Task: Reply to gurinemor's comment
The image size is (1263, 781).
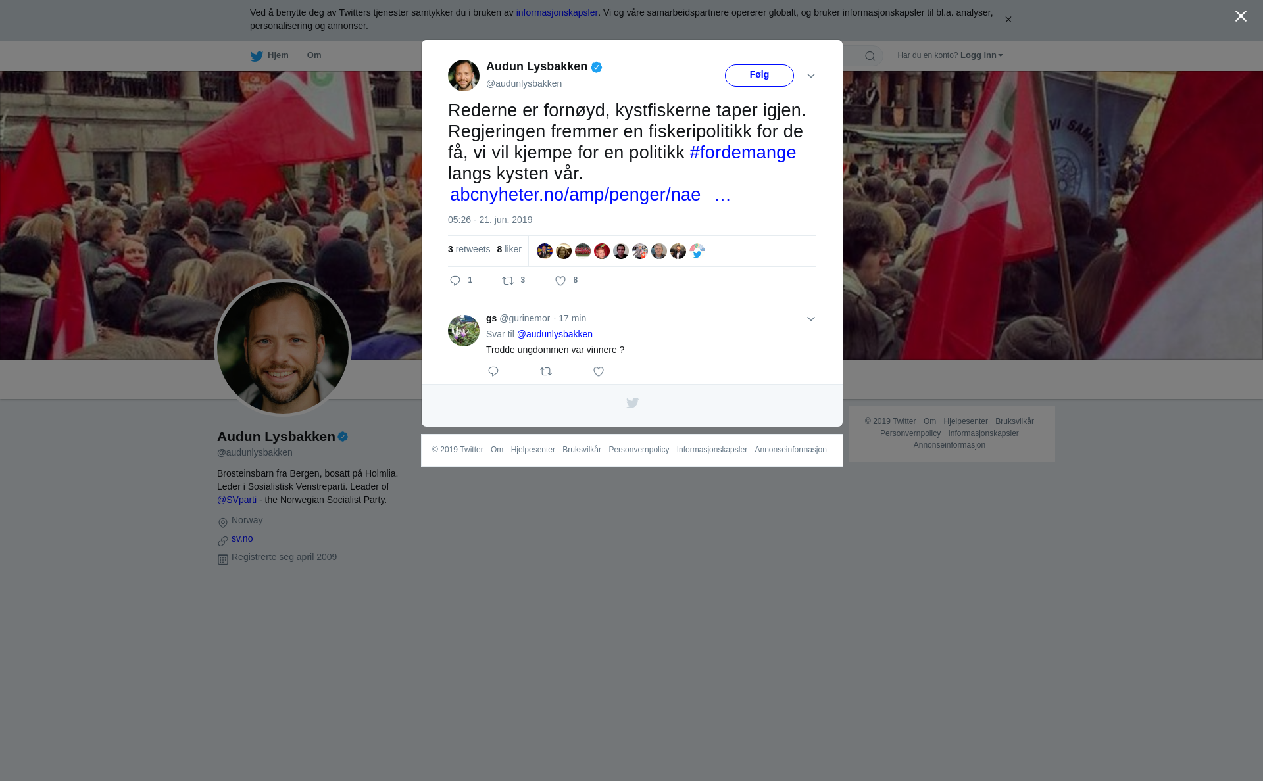Action: pos(493,371)
